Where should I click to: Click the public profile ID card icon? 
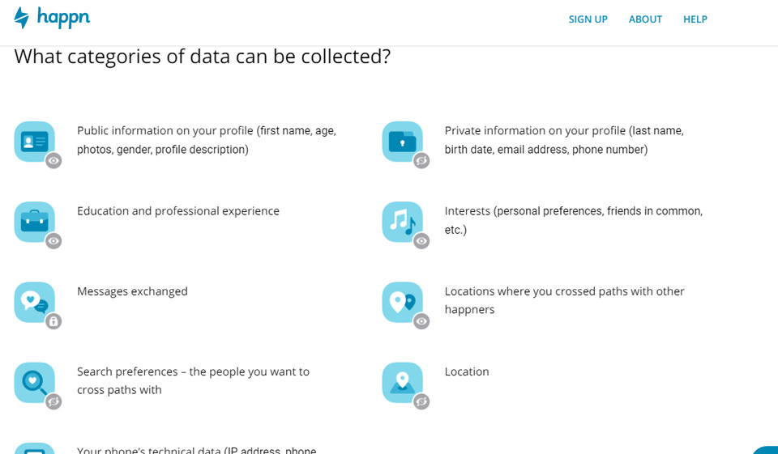click(34, 142)
